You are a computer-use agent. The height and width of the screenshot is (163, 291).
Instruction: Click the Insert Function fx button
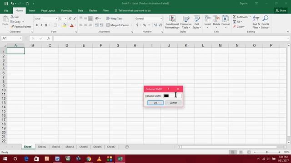pos(49,38)
